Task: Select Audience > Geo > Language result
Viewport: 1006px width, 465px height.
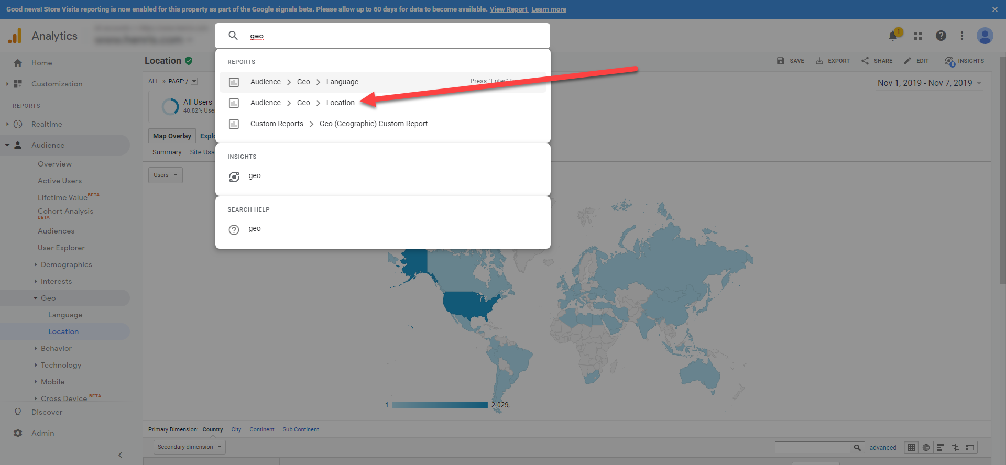Action: [382, 82]
